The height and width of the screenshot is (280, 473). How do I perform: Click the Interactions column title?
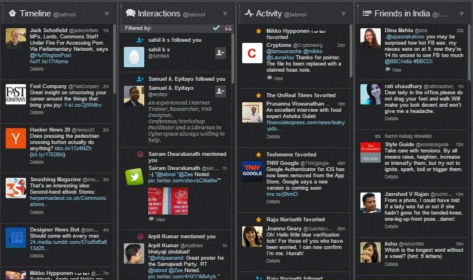[159, 14]
